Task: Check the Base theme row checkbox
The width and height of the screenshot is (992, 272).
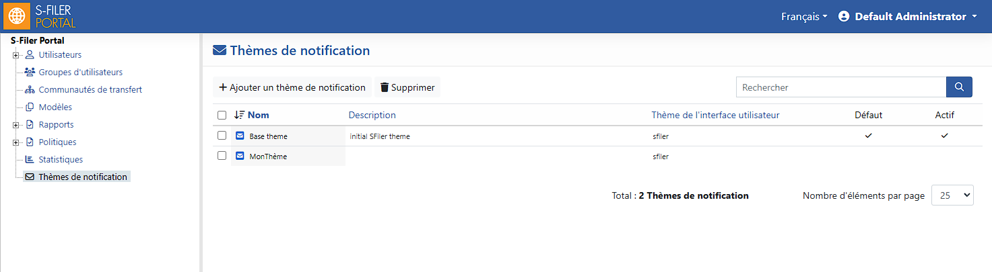Action: tap(222, 136)
